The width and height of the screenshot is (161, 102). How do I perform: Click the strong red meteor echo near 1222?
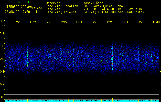point(28,58)
